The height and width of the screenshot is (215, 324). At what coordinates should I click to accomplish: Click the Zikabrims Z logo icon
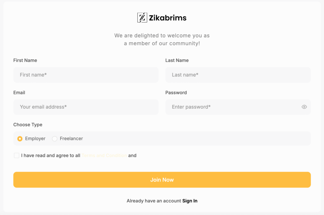pyautogui.click(x=142, y=18)
